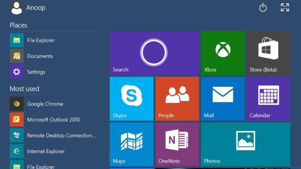
Task: Open the Maps tile
Action: point(131,144)
